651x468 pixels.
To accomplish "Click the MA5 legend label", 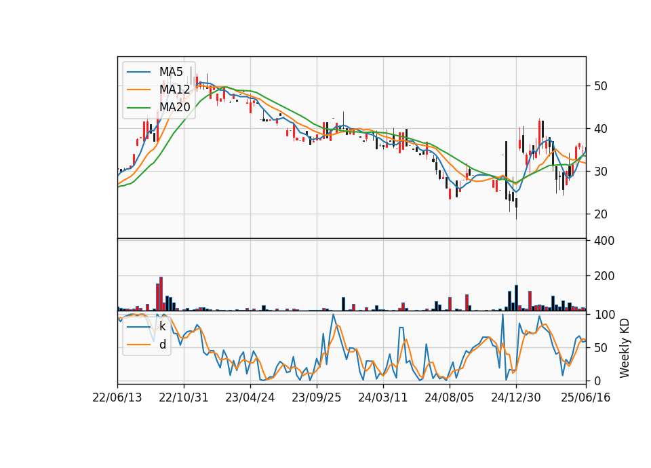I will (171, 72).
